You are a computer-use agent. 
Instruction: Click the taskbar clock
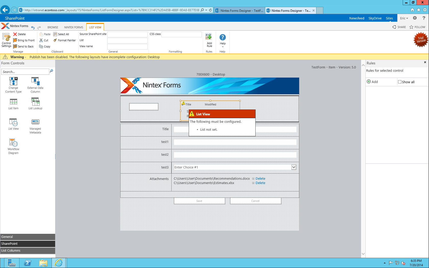click(416, 263)
